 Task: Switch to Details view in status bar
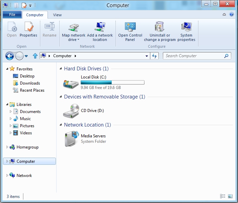pos(222,196)
